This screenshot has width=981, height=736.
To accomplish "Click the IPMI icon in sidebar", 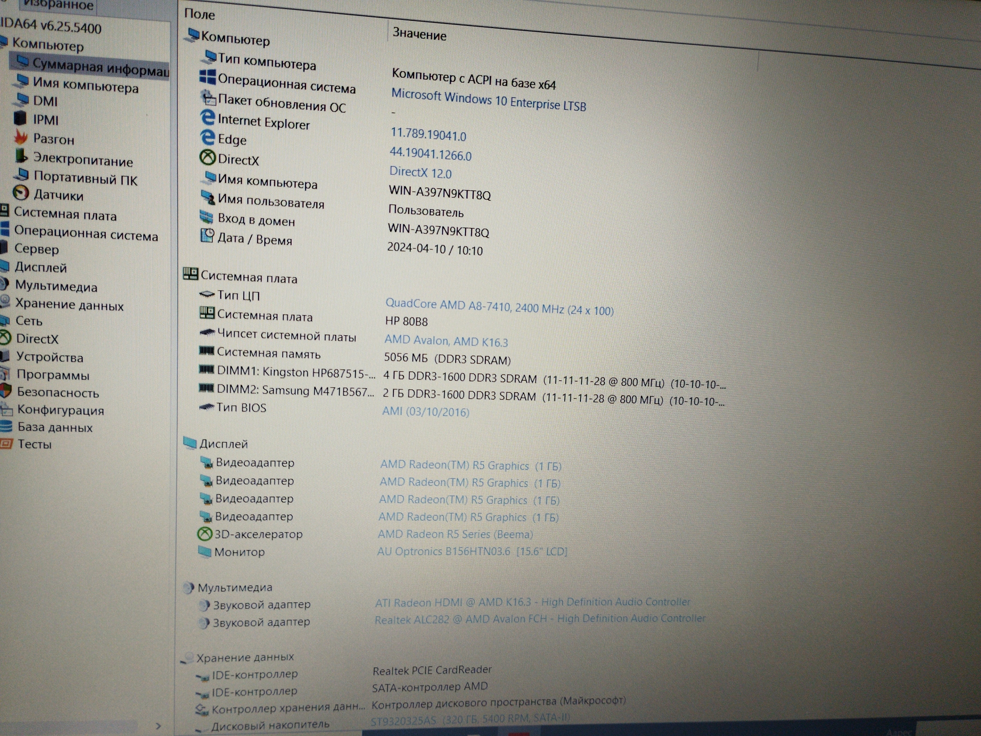I will pos(20,119).
